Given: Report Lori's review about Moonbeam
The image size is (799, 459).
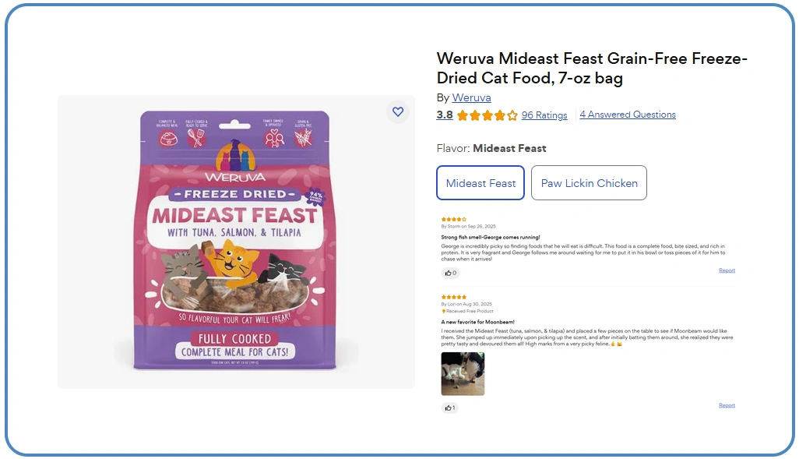Looking at the screenshot, I should 727,405.
